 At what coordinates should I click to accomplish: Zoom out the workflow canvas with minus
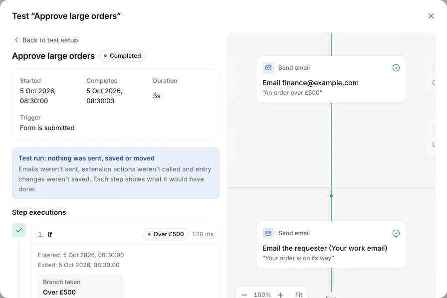point(244,295)
